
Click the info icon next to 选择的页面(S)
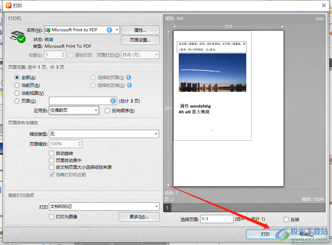(129, 77)
